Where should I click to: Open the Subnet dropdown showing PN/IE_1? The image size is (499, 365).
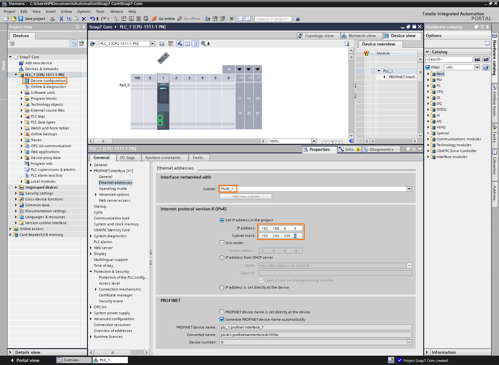point(409,189)
